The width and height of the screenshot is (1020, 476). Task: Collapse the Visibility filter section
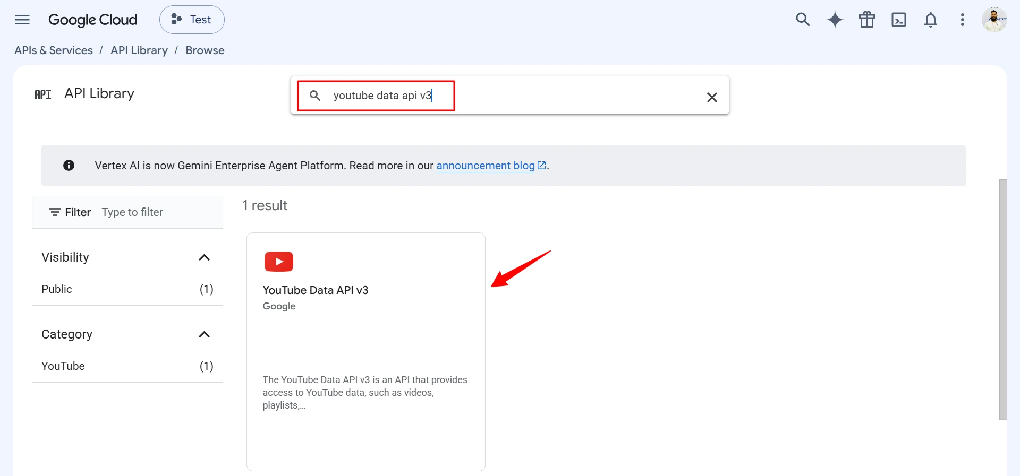204,257
